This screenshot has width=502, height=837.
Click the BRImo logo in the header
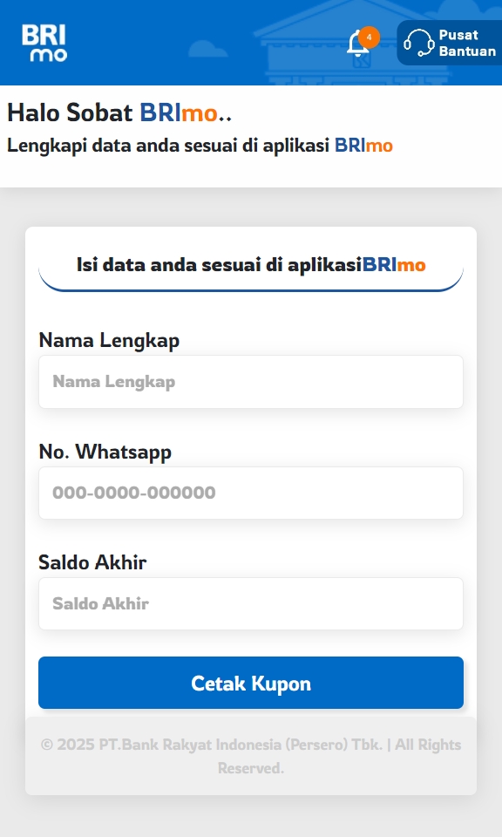point(44,43)
